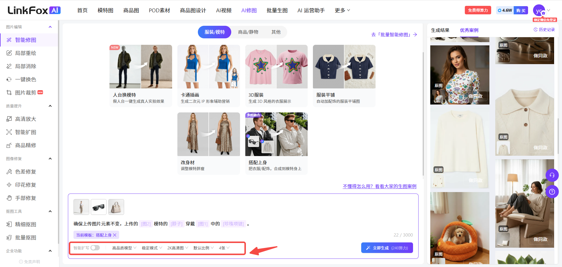Expand the 更多 menu in the top navigation
The height and width of the screenshot is (267, 562).
(x=342, y=10)
